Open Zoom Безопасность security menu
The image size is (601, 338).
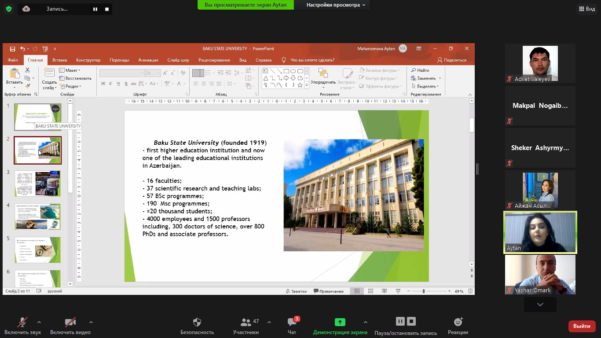click(197, 326)
